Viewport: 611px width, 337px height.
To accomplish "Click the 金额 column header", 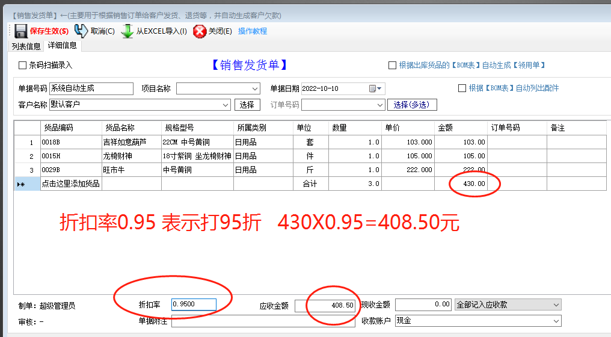I will (x=461, y=128).
